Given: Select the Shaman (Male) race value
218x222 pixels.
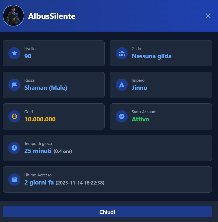Looking at the screenshot, I should tap(46, 88).
